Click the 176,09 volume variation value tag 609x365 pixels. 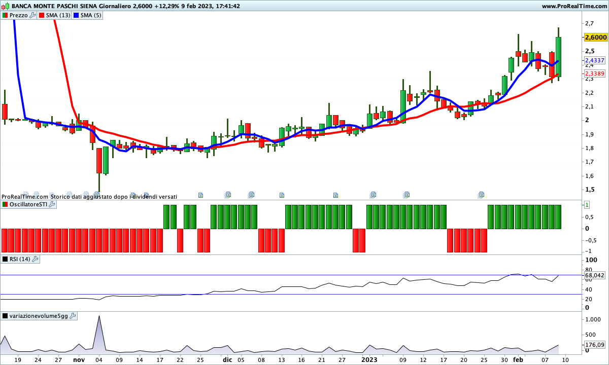595,345
